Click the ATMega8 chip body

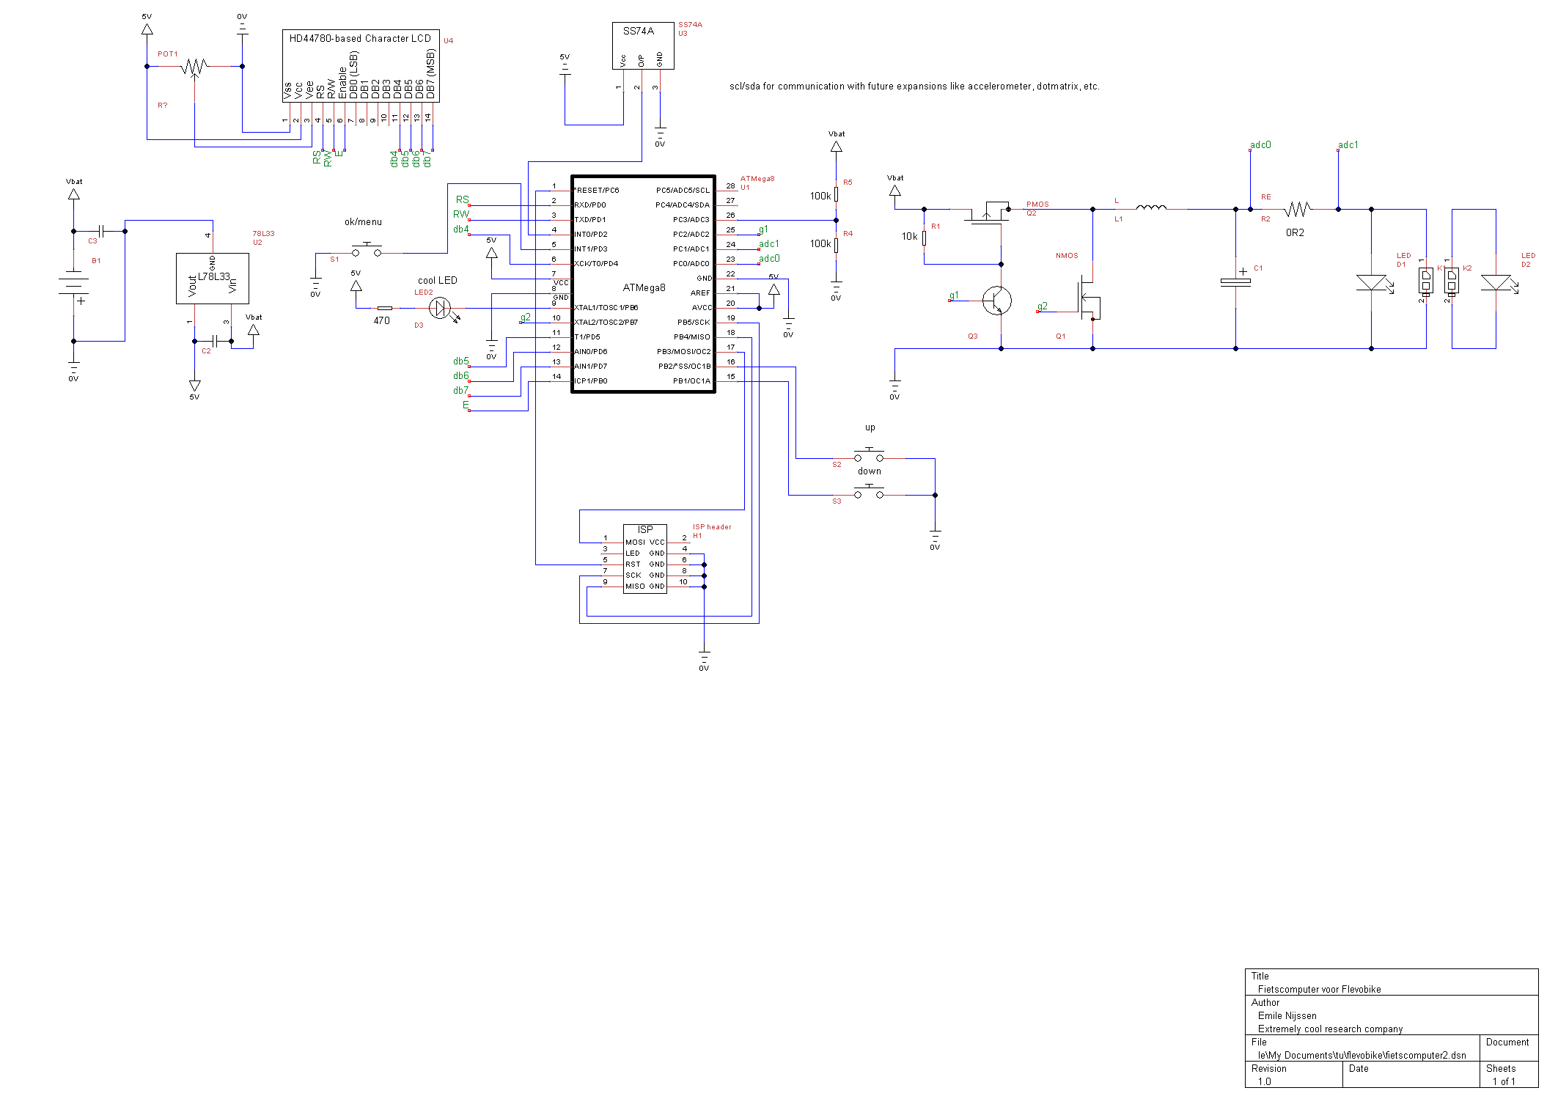coord(643,284)
